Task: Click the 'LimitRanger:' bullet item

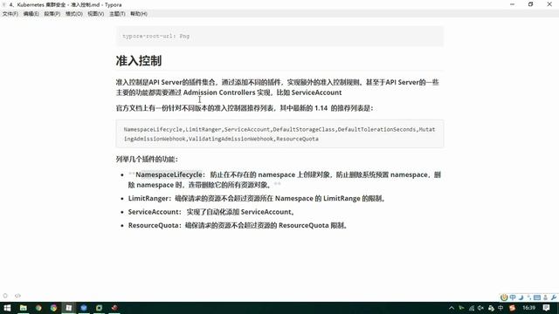Action: 257,199
